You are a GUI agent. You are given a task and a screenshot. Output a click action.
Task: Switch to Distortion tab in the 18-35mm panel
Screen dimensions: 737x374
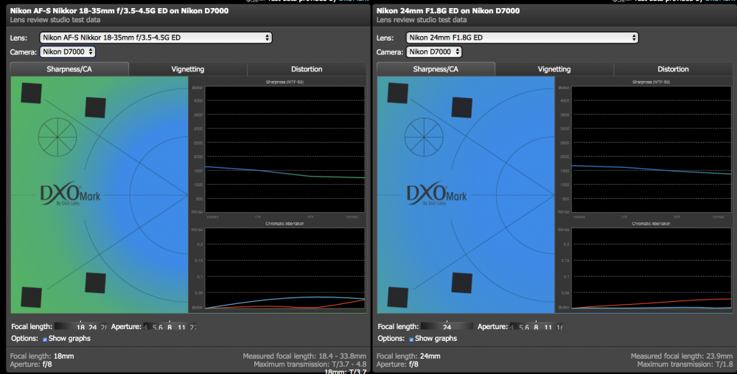pyautogui.click(x=307, y=69)
